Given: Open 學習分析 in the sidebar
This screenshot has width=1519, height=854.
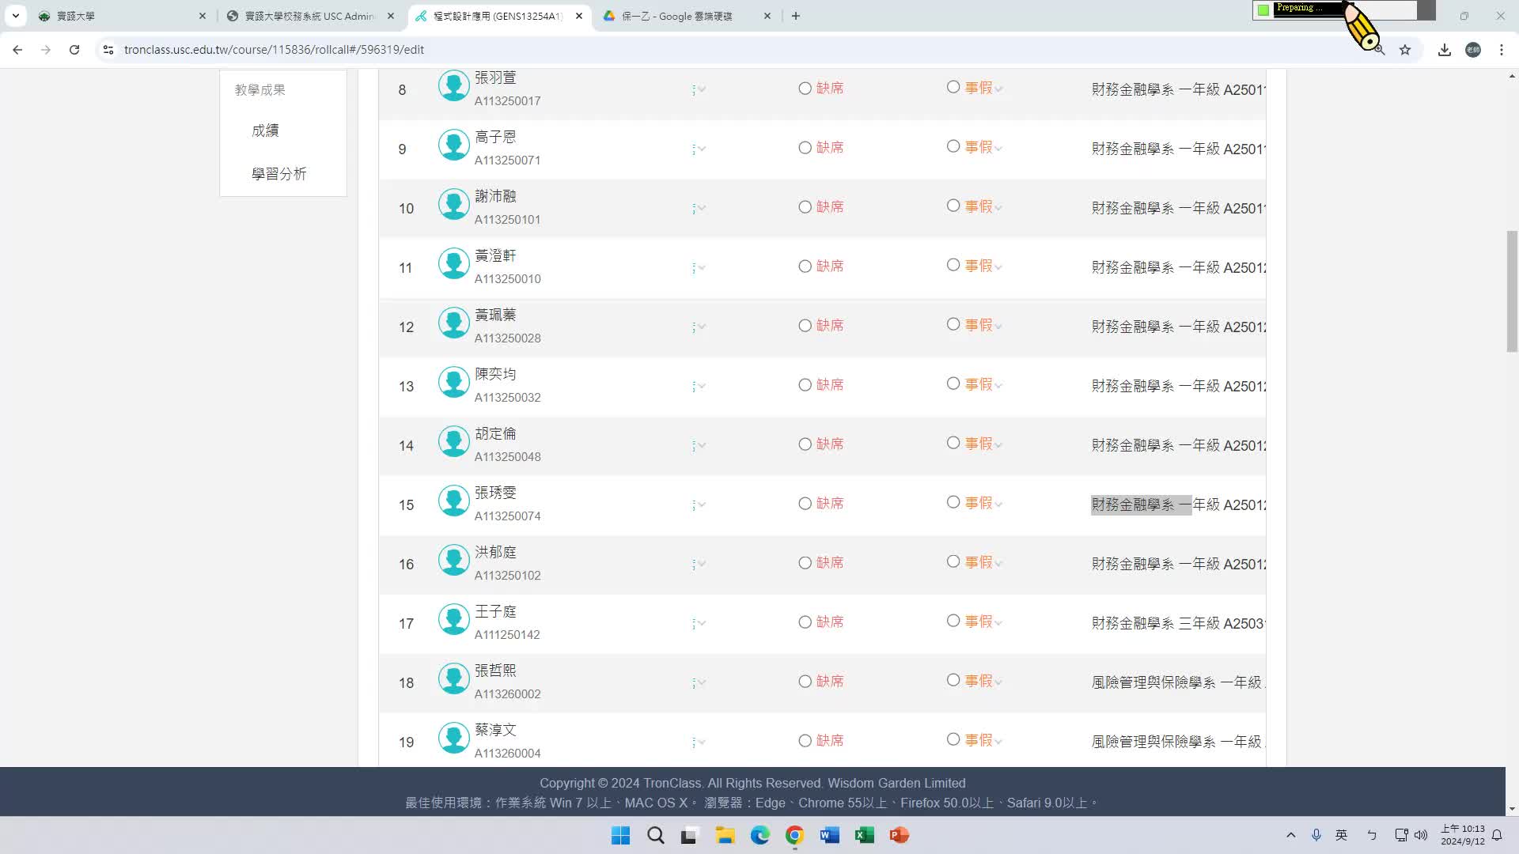Looking at the screenshot, I should click(278, 174).
